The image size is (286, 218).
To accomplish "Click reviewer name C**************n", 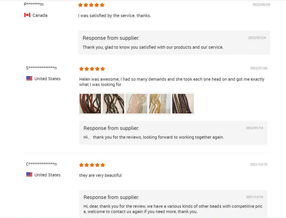I will (41, 164).
